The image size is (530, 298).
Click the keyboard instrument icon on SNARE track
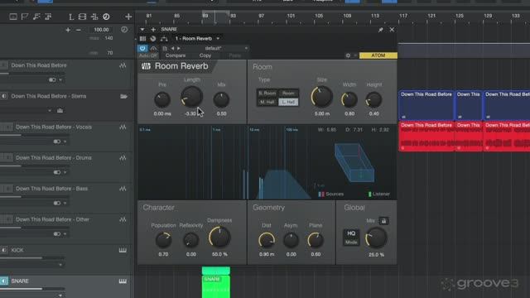123,281
